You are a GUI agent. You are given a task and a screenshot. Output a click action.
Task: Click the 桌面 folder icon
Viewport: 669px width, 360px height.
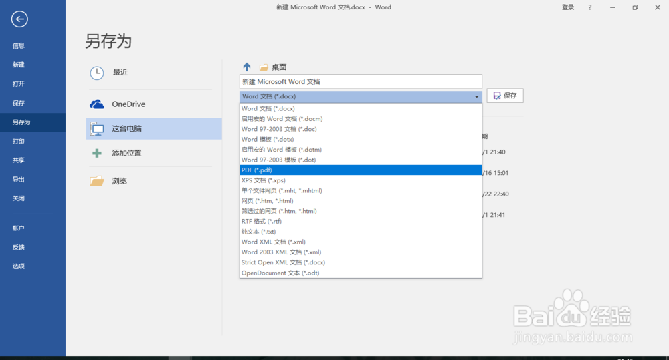point(264,67)
